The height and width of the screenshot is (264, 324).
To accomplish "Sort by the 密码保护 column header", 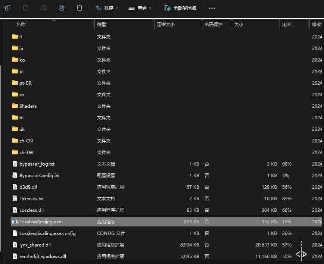I will point(214,25).
